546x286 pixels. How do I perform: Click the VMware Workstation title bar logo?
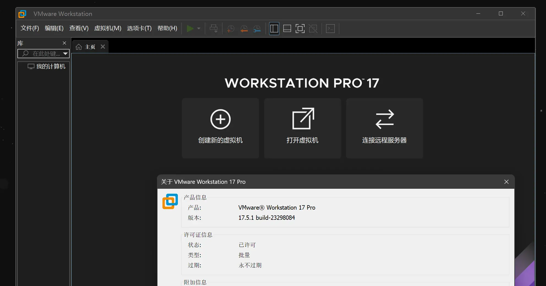pyautogui.click(x=22, y=14)
